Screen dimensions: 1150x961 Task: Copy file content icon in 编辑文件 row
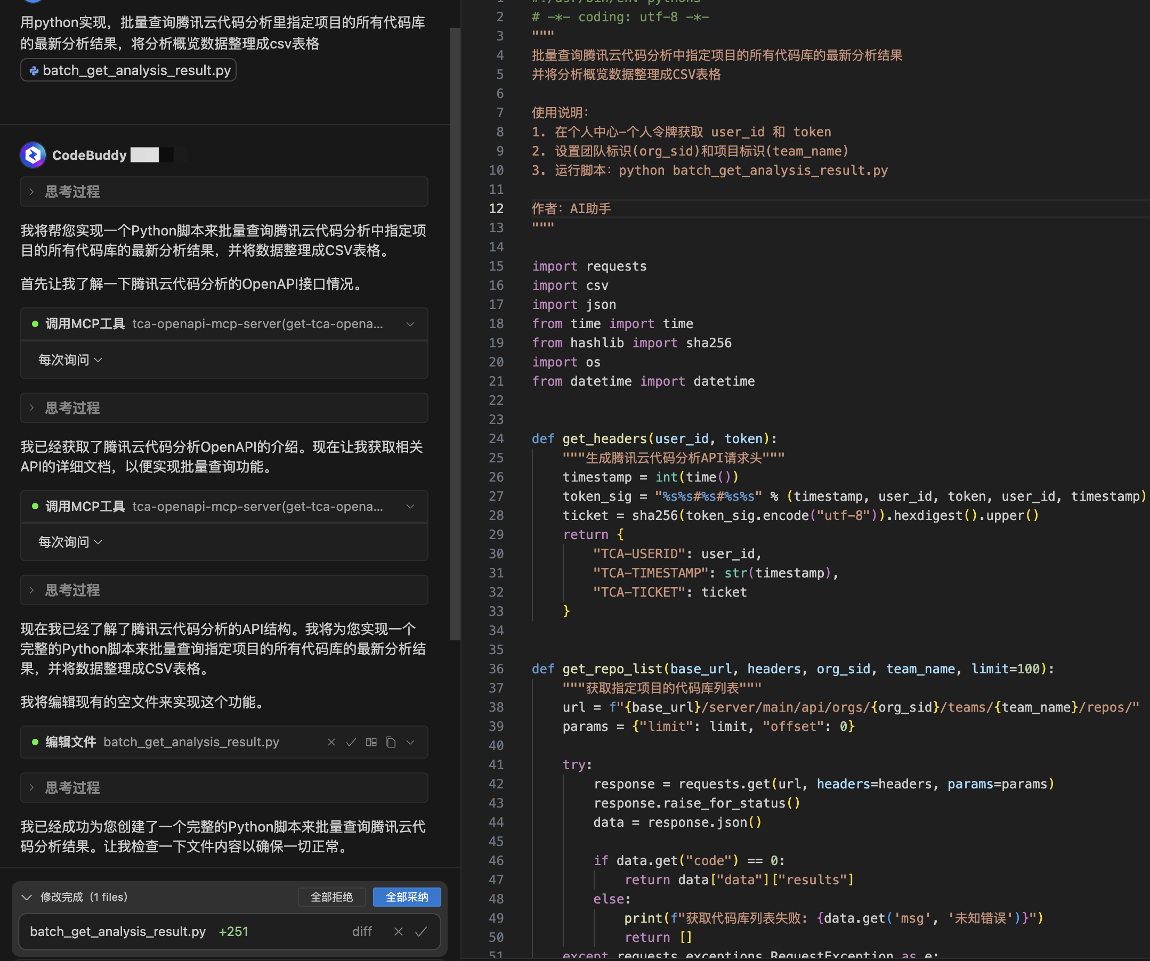click(391, 742)
